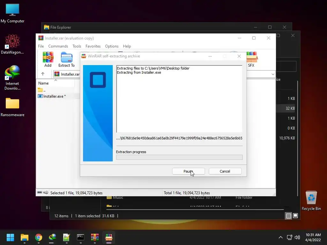Open the Favorites menu
327x245 pixels.
click(93, 46)
